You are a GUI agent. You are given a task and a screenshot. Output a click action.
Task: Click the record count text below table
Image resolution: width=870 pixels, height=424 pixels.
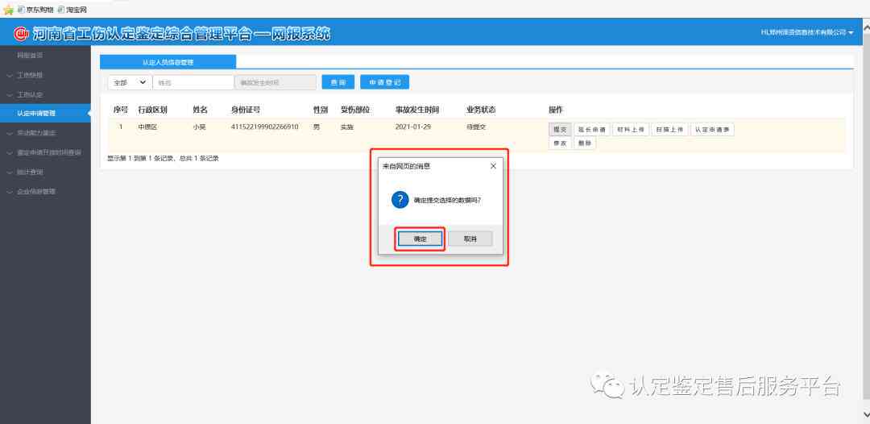coord(163,158)
